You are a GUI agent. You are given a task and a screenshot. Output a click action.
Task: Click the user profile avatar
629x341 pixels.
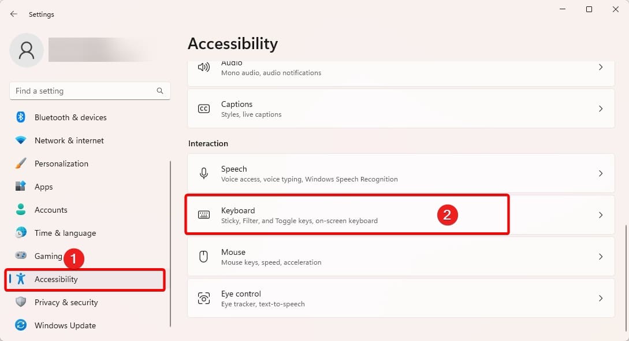(26, 50)
